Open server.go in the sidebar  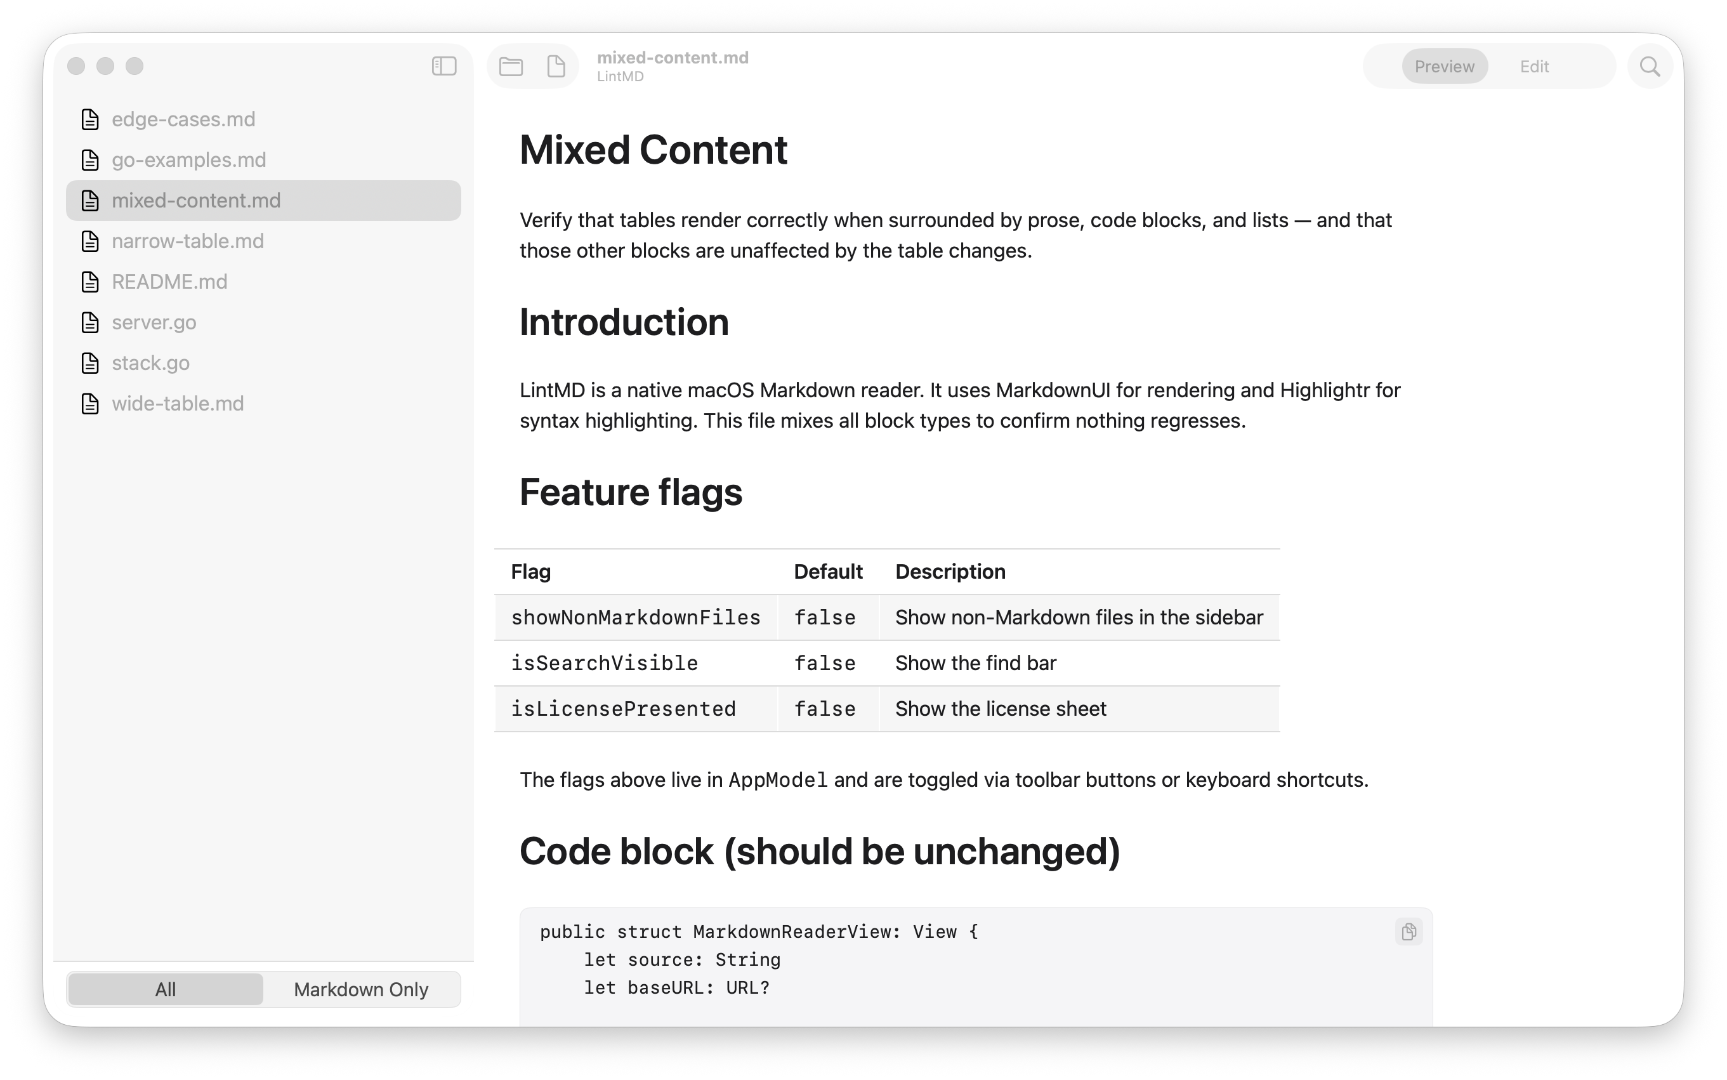point(263,323)
